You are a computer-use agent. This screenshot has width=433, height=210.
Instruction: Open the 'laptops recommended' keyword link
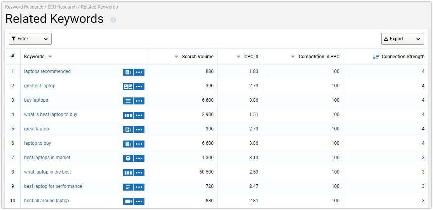pos(47,71)
